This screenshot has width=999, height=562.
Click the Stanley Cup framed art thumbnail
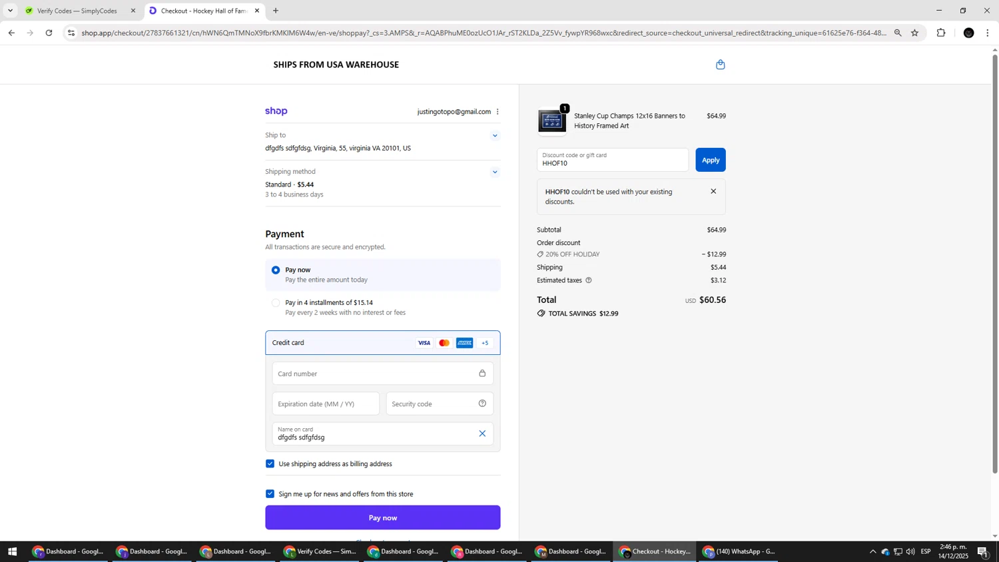pos(552,121)
